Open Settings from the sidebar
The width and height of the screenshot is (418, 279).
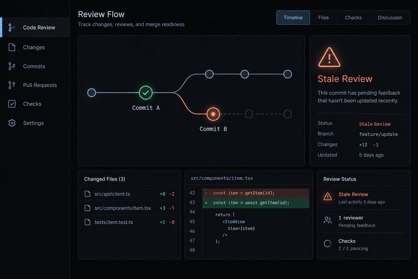coord(35,123)
